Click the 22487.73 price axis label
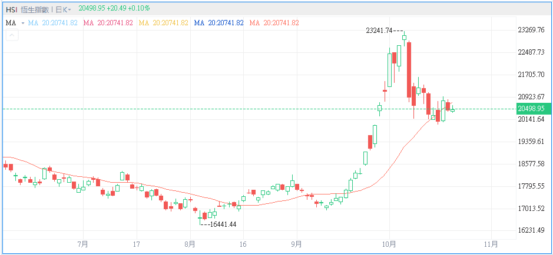Viewport: 553px width, 255px height. click(x=531, y=52)
